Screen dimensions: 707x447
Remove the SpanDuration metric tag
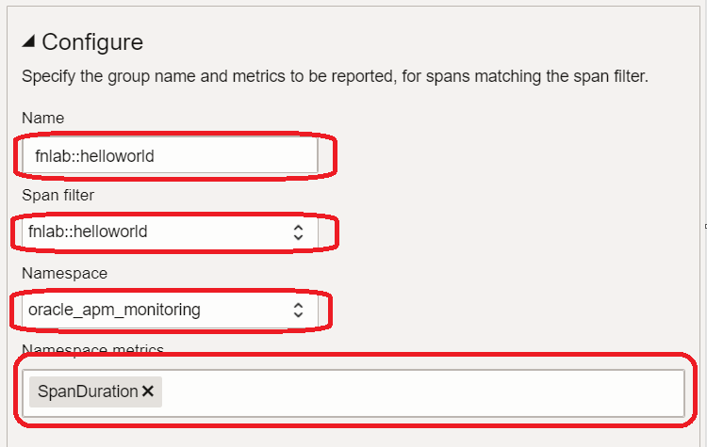coord(148,391)
